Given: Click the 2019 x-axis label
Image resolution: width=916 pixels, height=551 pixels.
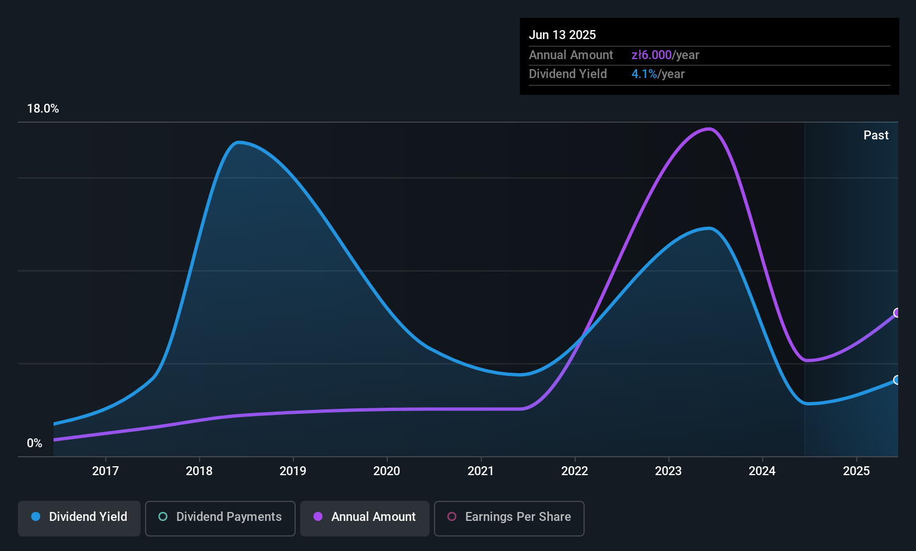Looking at the screenshot, I should (x=293, y=471).
